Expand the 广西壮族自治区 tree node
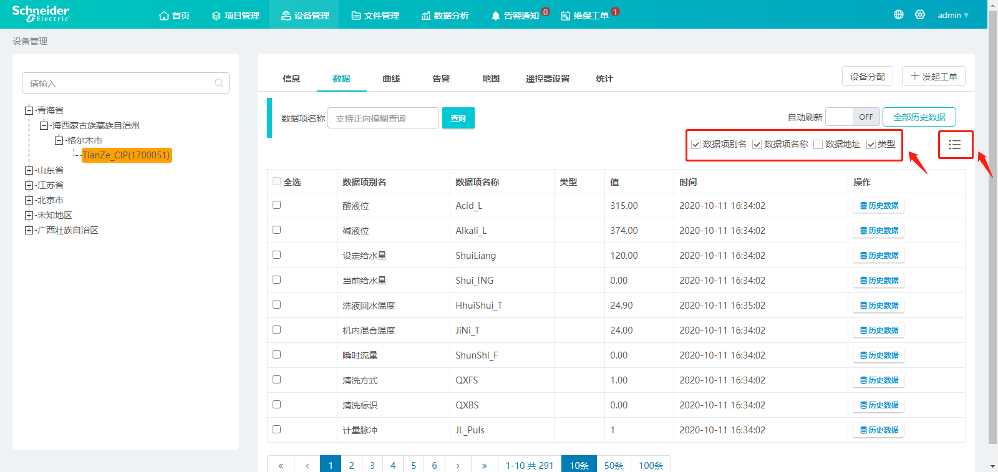 click(29, 230)
